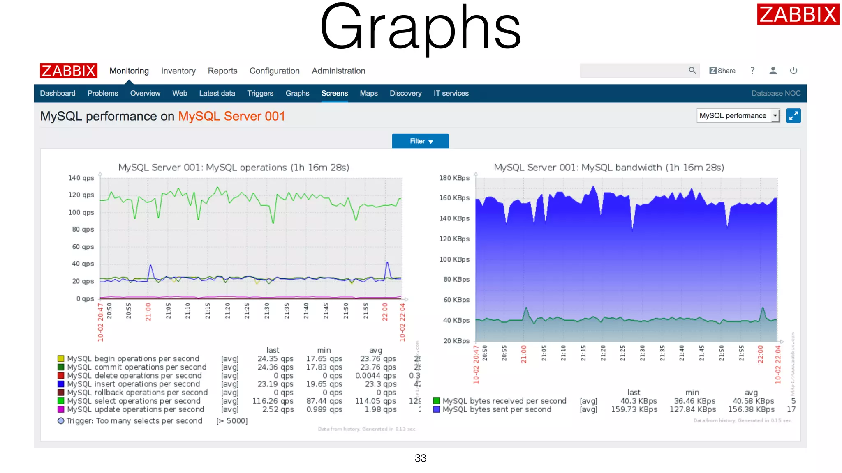Screen dimensions: 842x473
Task: Click 'MySQL update operations per second' legend text
Action: 136,409
